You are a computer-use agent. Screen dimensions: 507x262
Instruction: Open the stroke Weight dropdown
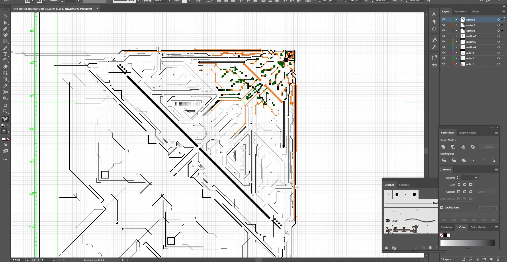pyautogui.click(x=476, y=178)
